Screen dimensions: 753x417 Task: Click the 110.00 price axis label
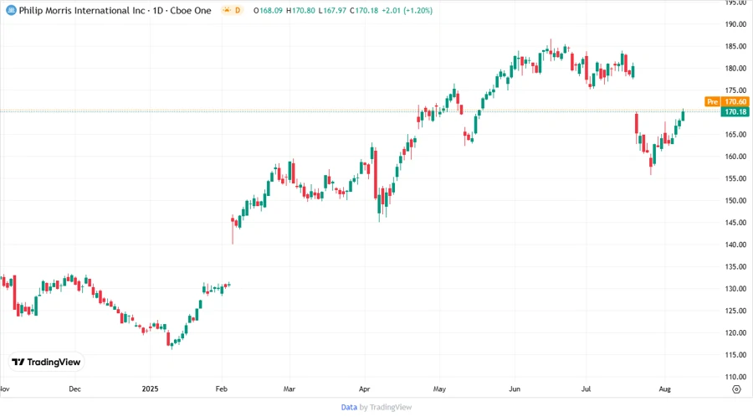point(735,377)
